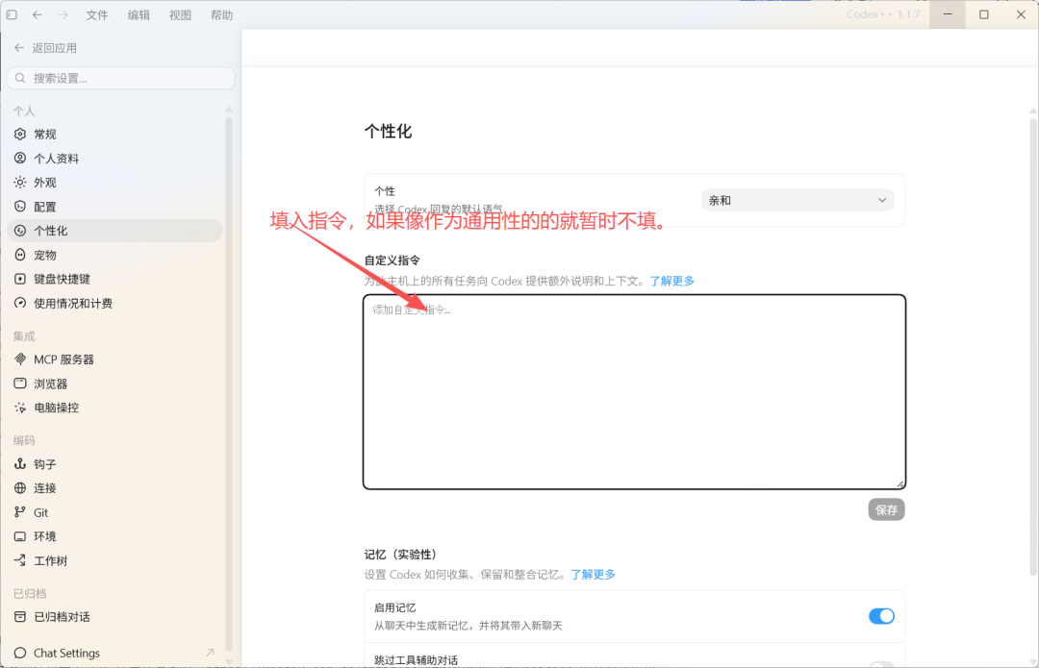The width and height of the screenshot is (1039, 668).
Task: Select the 个人资料 profile icon
Action: coord(20,159)
